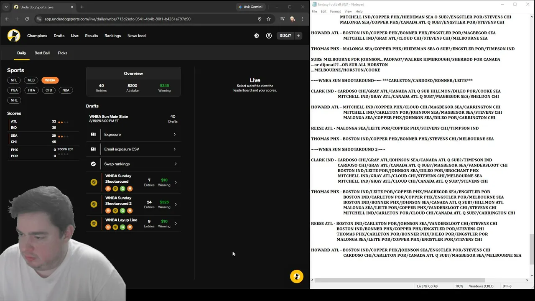
Task: Open the Results nav item
Action: [x=92, y=36]
